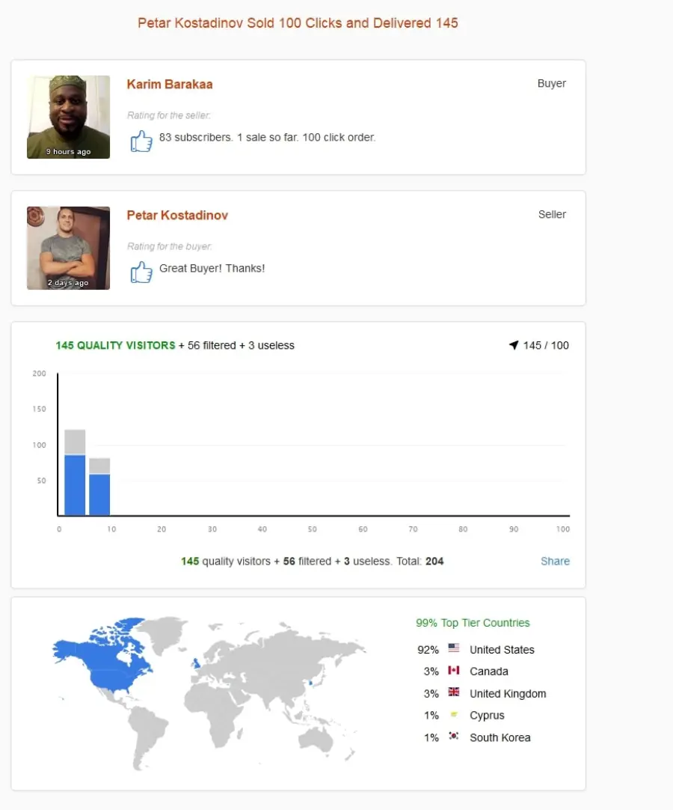
Task: Click the 92% value for United States
Action: coord(428,650)
